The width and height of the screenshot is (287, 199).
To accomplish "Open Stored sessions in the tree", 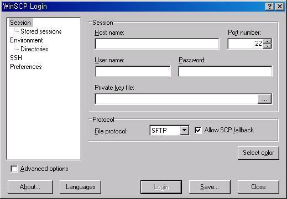I will click(x=41, y=31).
